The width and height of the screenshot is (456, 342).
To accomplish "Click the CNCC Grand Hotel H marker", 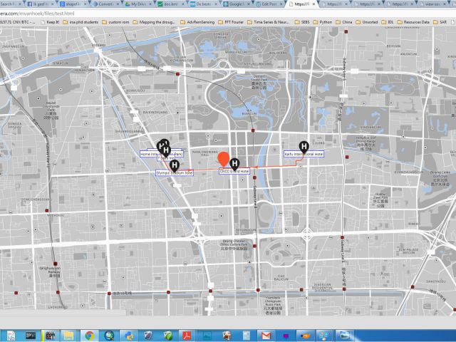I will point(234,164).
